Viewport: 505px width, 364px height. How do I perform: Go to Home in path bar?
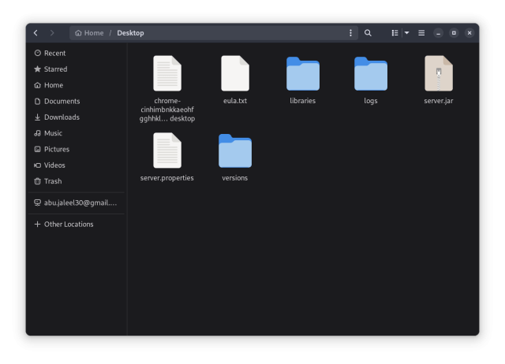[x=89, y=33]
